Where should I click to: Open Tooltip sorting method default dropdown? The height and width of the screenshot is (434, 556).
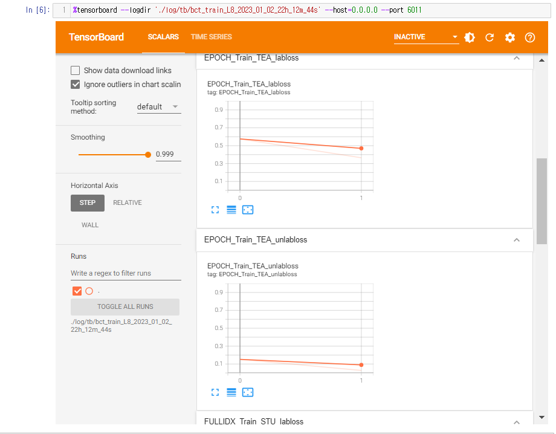[159, 107]
